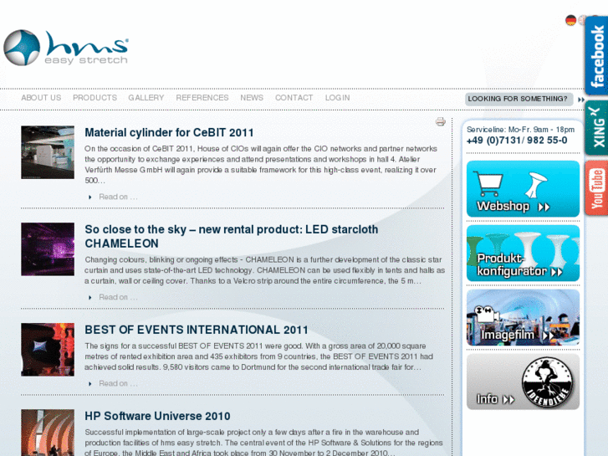The width and height of the screenshot is (608, 456).
Task: Click the hms easy stretch logo
Action: (66, 48)
